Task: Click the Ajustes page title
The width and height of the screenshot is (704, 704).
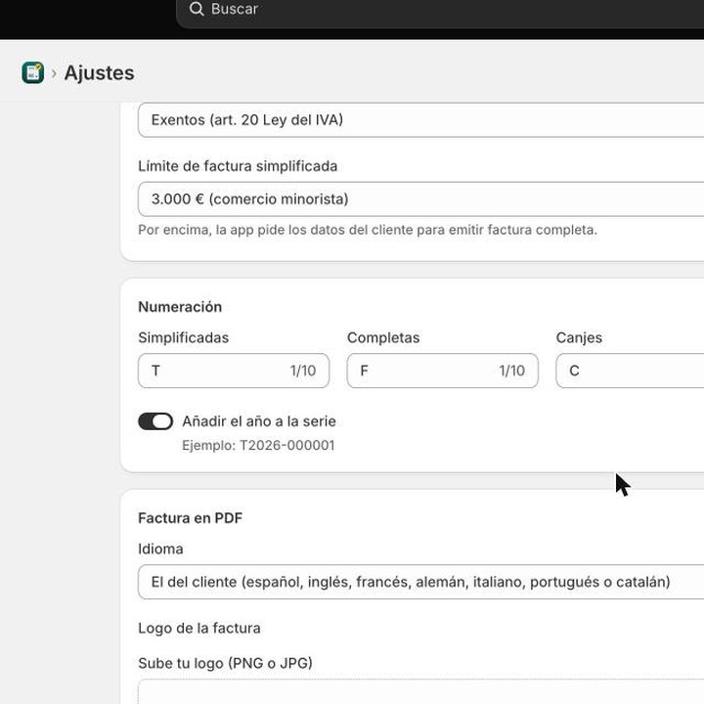Action: pos(99,72)
